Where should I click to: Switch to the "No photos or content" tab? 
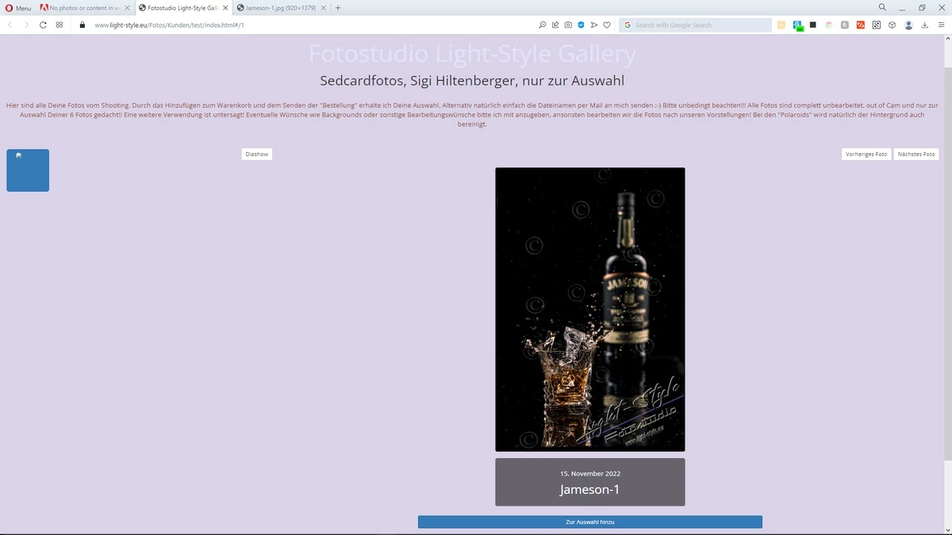click(x=85, y=8)
